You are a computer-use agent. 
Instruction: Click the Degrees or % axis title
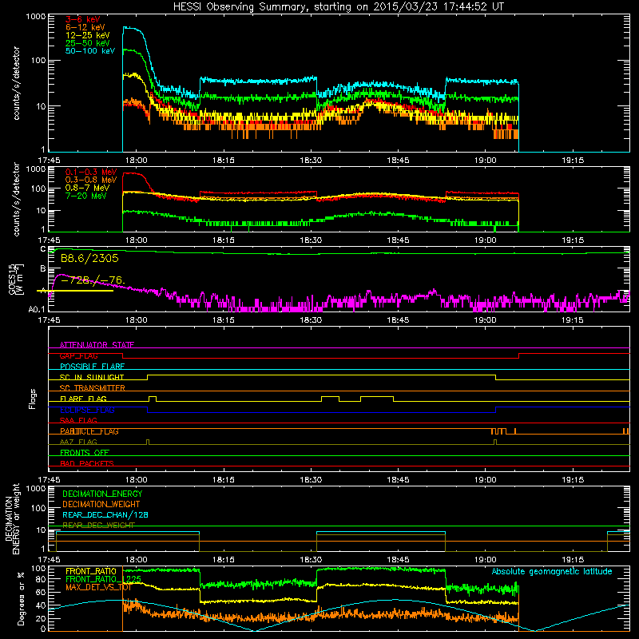pos(21,598)
